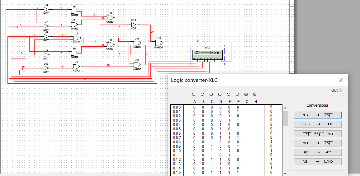Click net label 14 after U3
Image resolution: width=360 pixels, height=176 pixels.
click(x=95, y=41)
